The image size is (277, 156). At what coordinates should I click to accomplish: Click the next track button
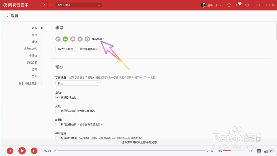34,151
